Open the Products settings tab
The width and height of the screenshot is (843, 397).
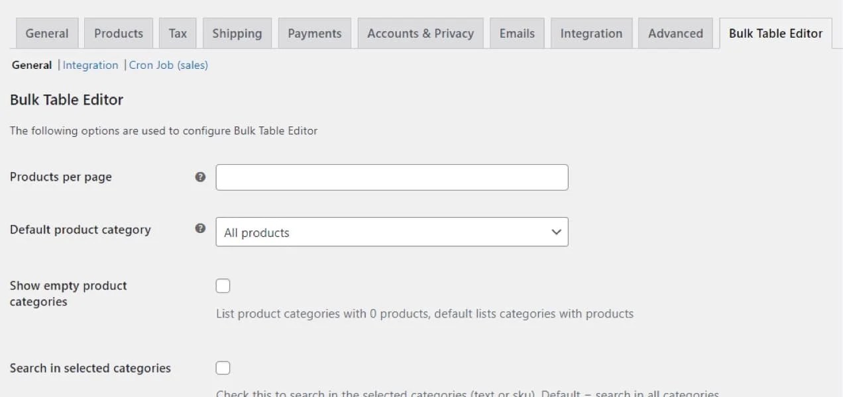(x=119, y=33)
